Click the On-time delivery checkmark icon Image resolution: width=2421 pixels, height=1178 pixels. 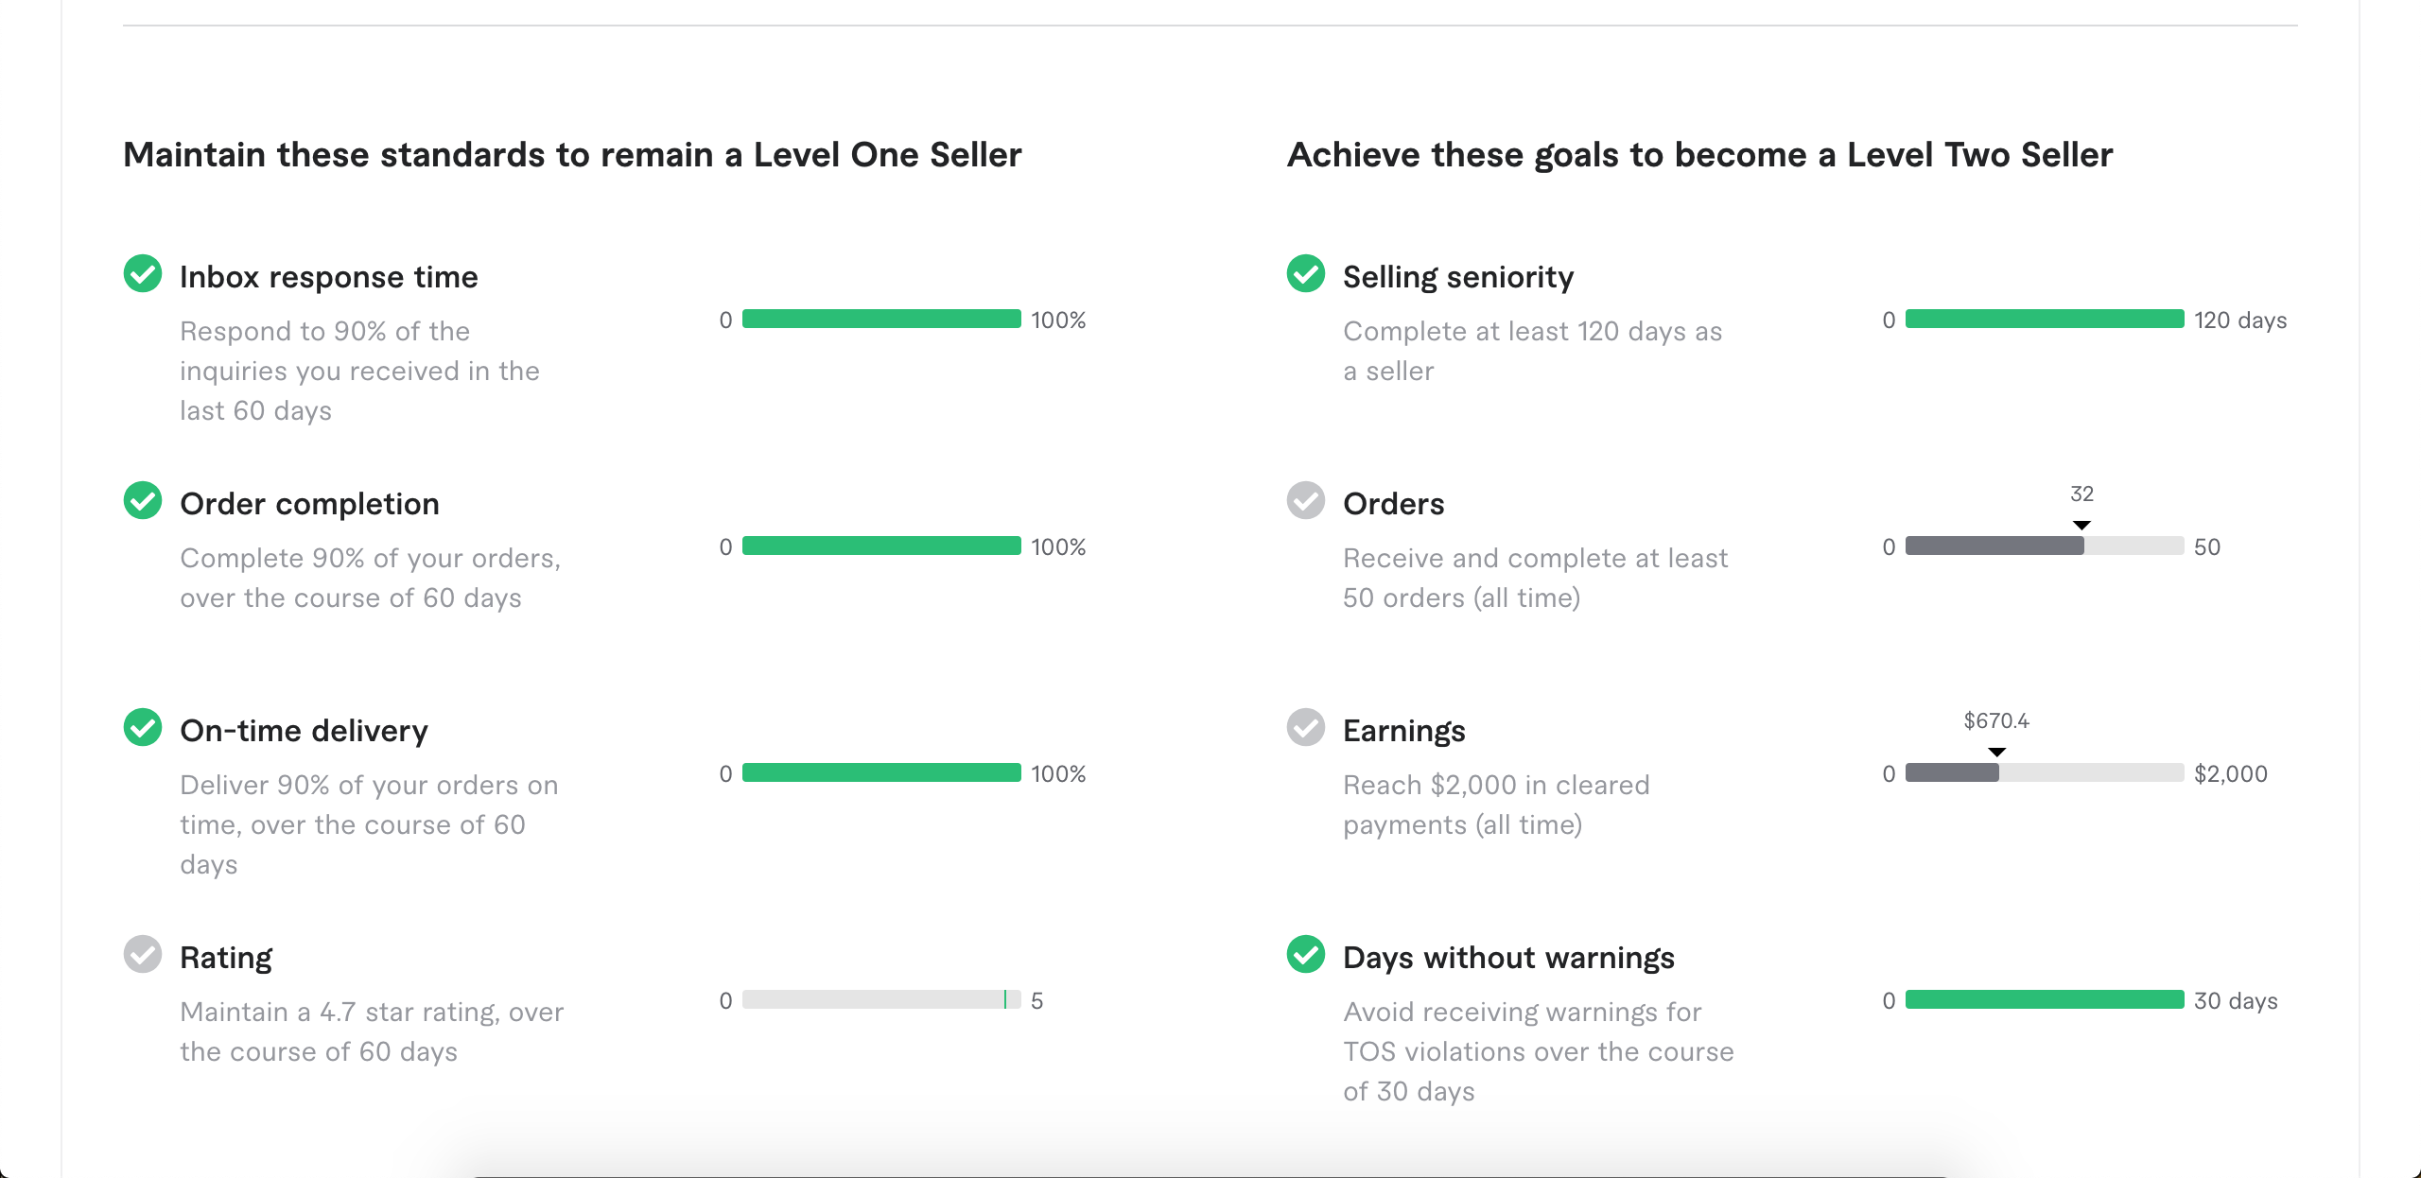(144, 729)
